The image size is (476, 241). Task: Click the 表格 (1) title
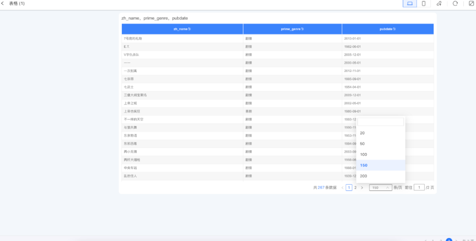click(x=17, y=4)
